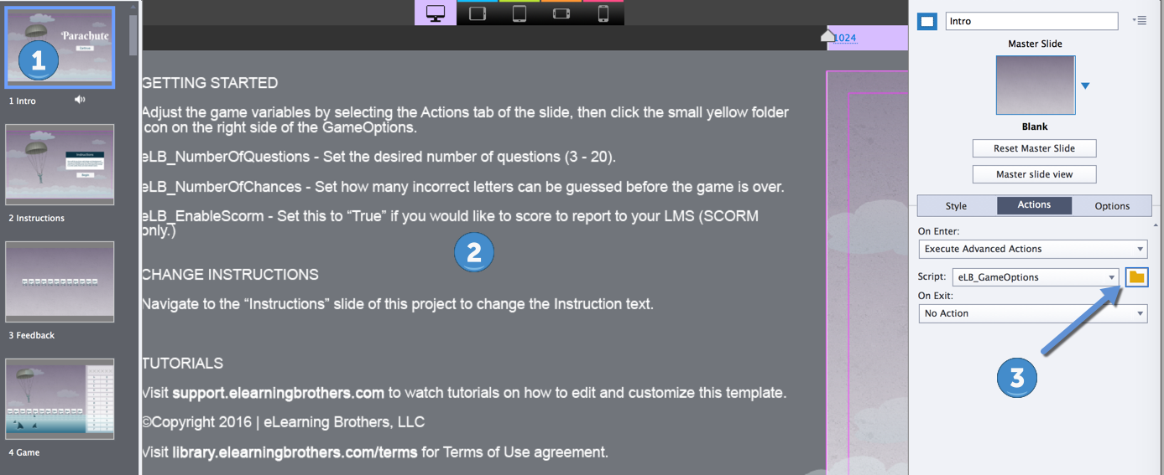Switch to mobile landscape view icon
This screenshot has height=475, width=1164.
561,13
